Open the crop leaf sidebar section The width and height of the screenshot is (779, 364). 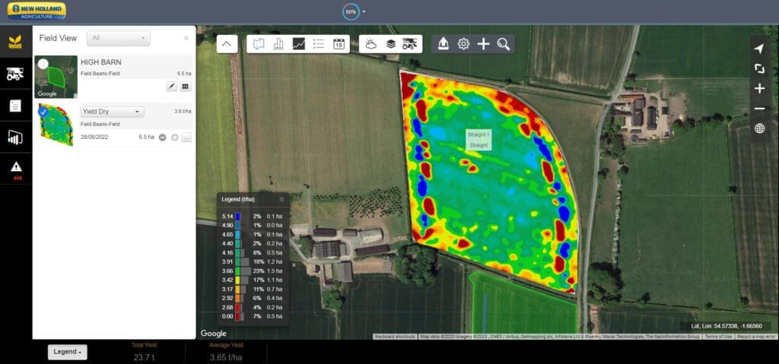pyautogui.click(x=15, y=43)
